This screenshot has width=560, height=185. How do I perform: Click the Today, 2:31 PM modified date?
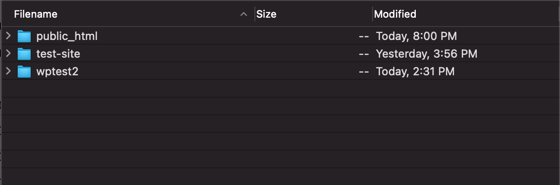[415, 72]
